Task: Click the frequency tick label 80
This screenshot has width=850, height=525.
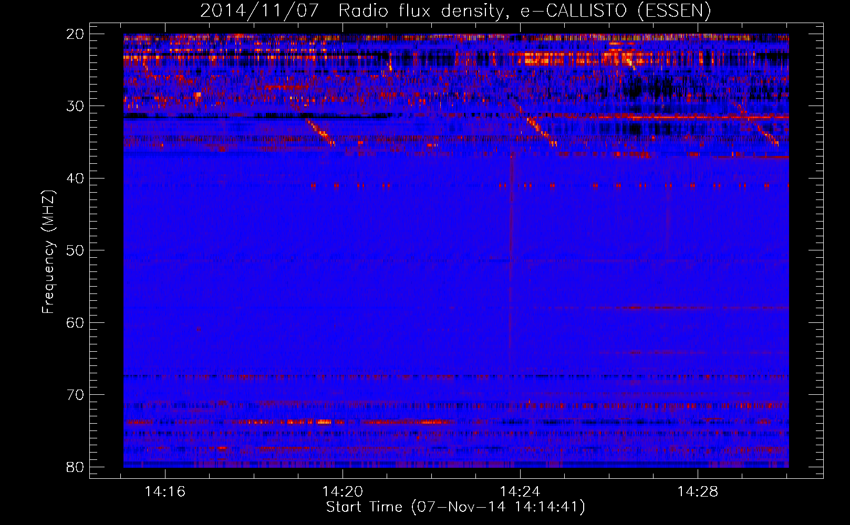Action: (x=76, y=467)
